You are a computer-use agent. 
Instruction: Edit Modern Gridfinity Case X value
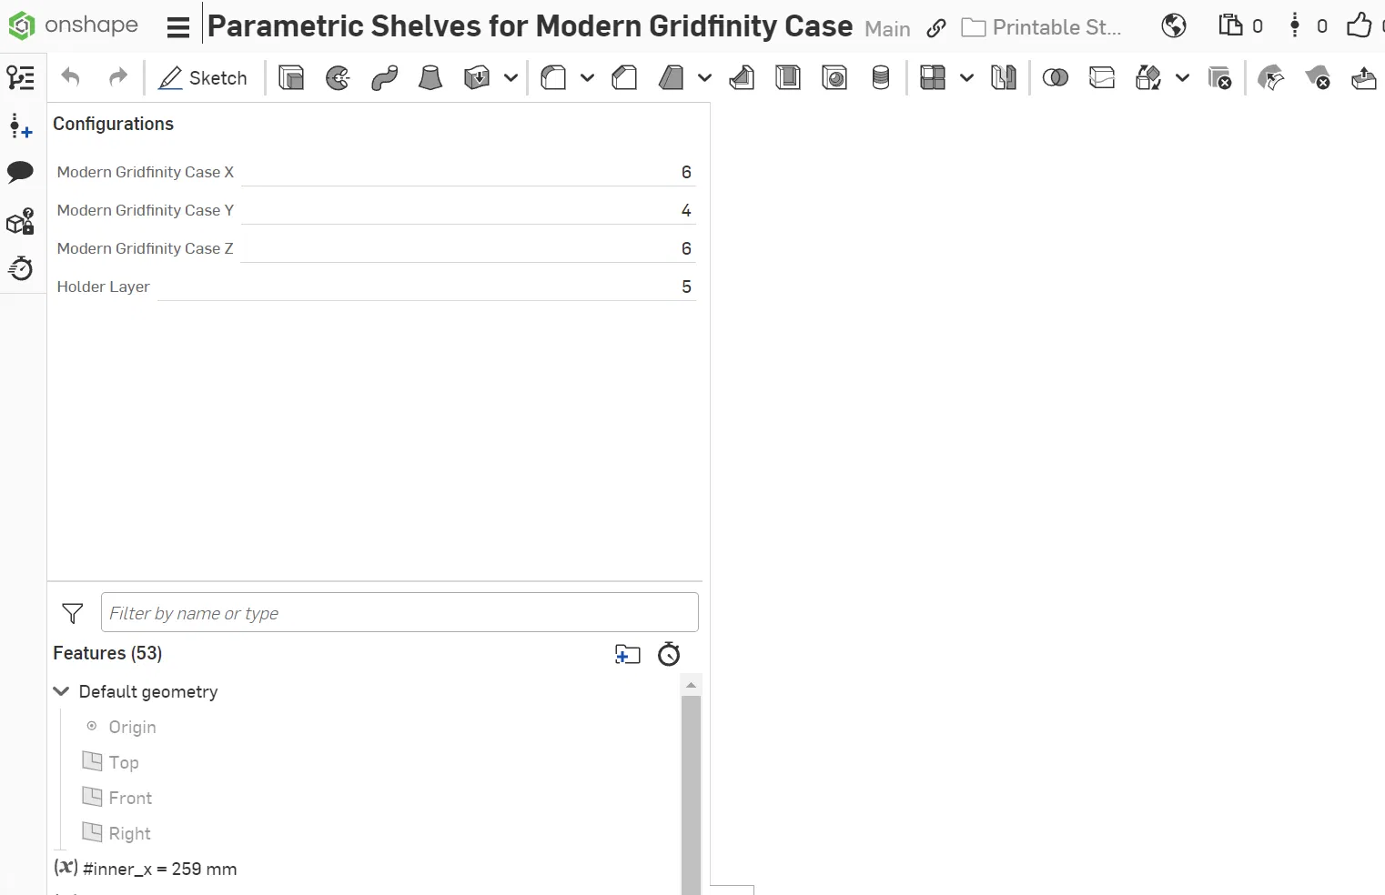point(468,172)
